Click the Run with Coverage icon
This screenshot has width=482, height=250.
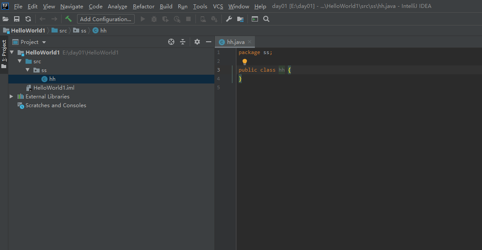(166, 19)
